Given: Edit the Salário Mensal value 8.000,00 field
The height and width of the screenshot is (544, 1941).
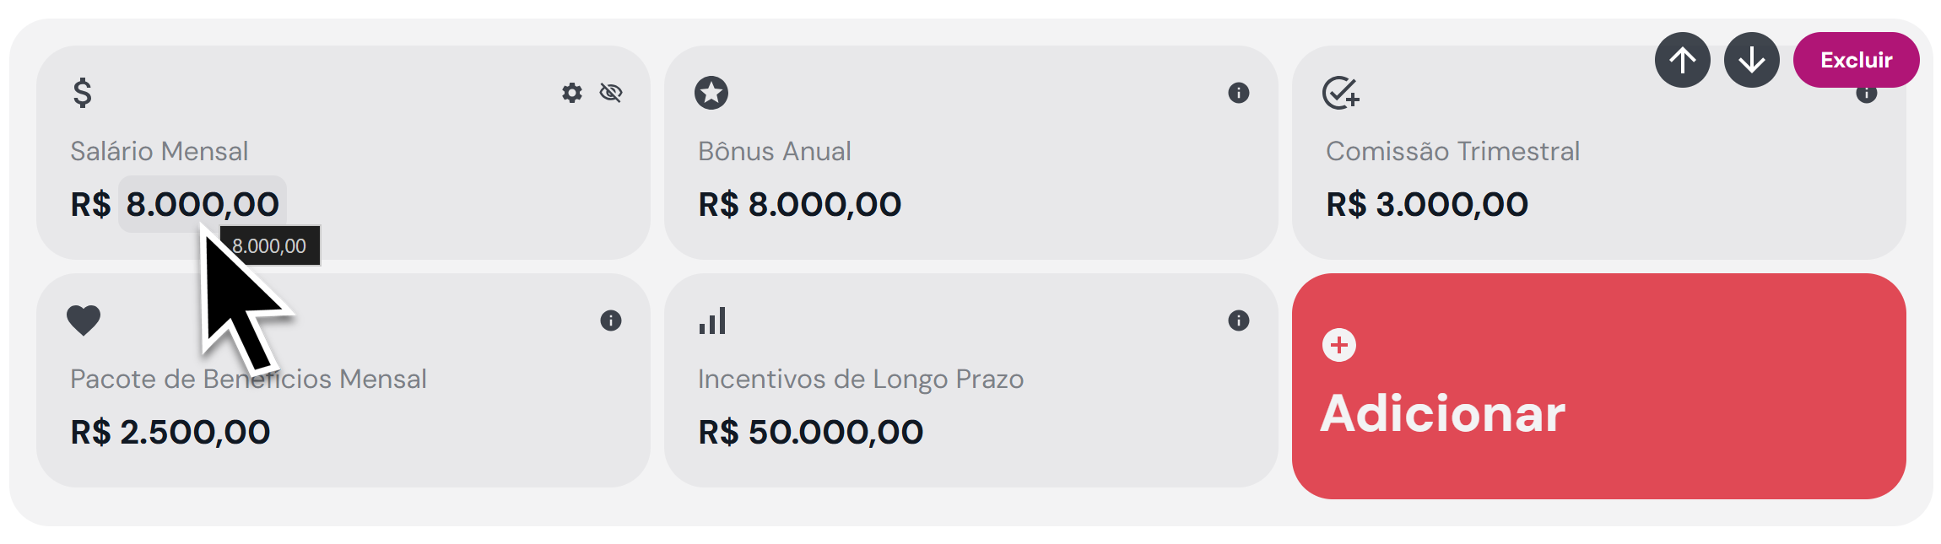Looking at the screenshot, I should click(203, 204).
